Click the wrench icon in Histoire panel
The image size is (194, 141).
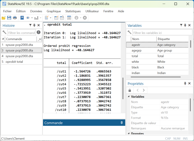pos(4,32)
